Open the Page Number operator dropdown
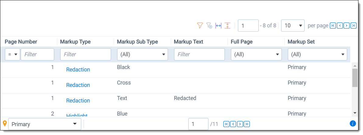 pyautogui.click(x=12, y=54)
